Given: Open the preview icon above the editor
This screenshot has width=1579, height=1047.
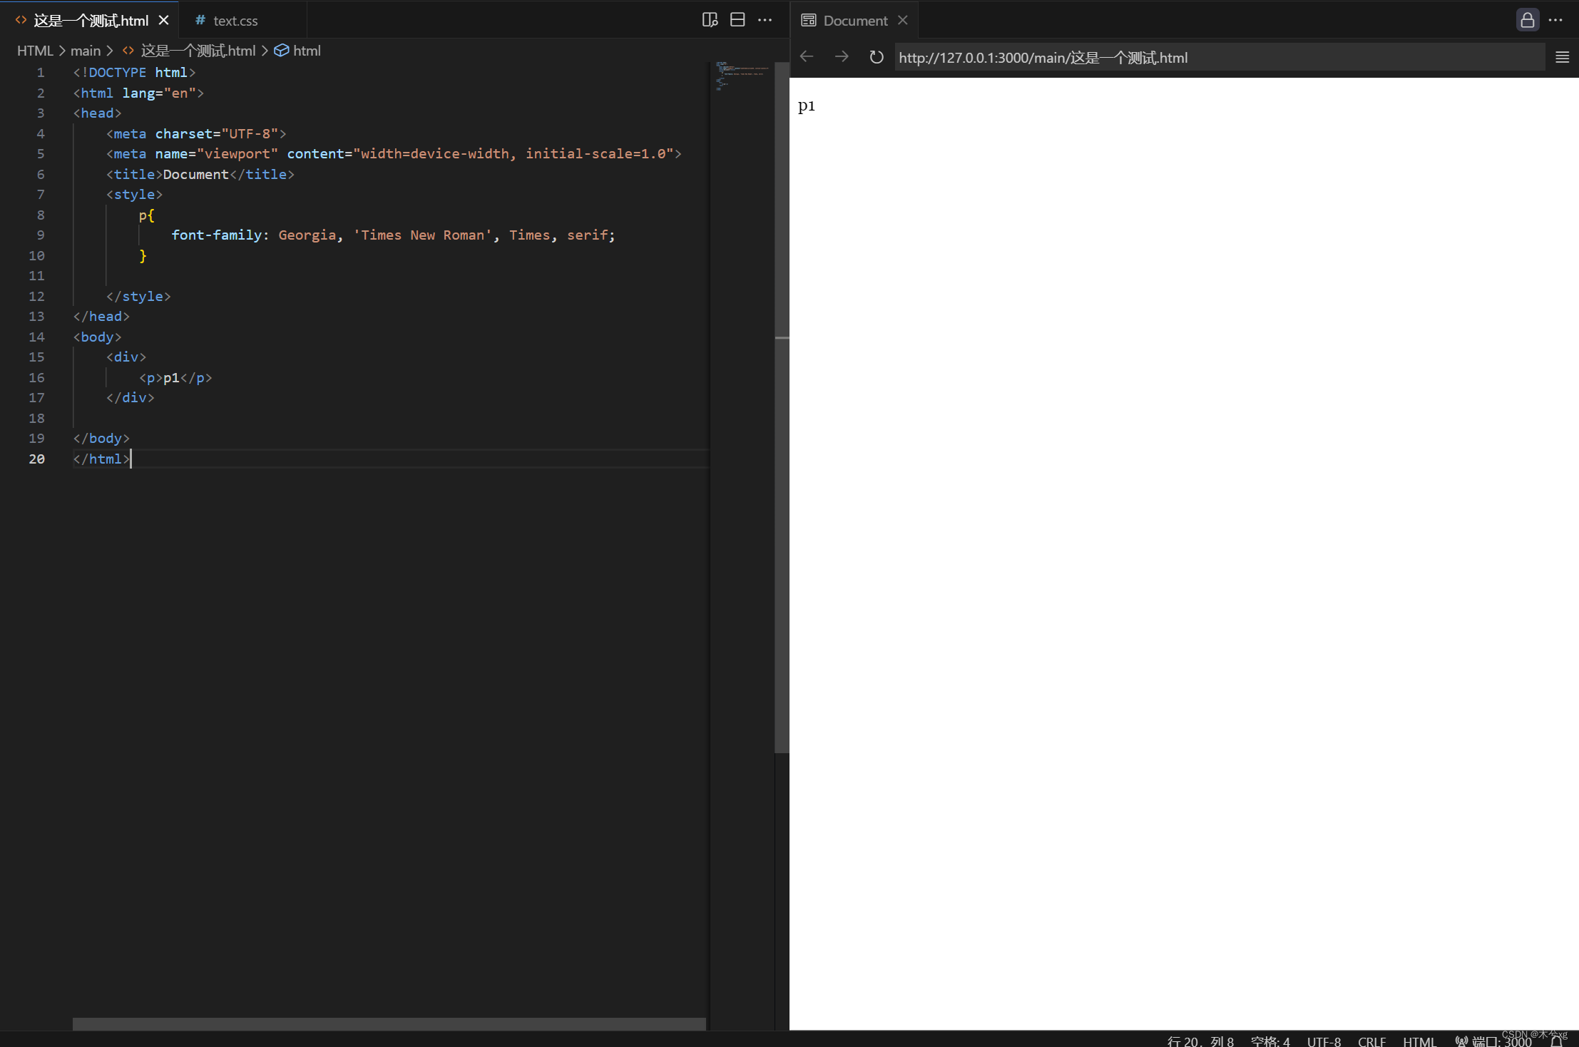Looking at the screenshot, I should [x=710, y=20].
